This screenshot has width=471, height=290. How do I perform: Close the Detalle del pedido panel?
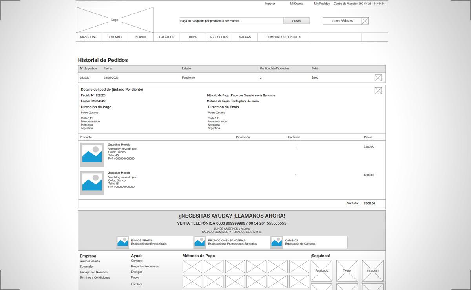pos(378,91)
